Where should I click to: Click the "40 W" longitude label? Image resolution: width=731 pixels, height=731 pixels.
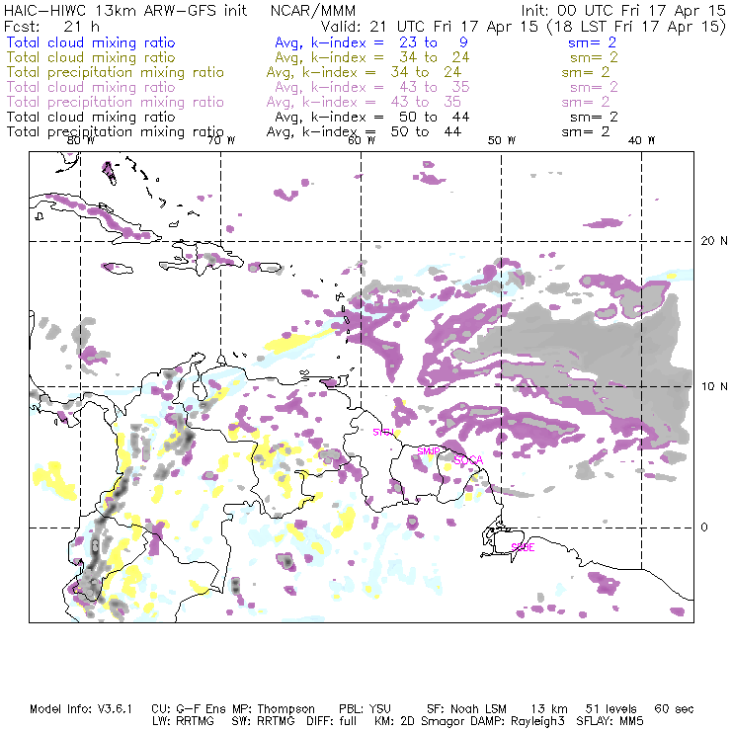point(642,140)
